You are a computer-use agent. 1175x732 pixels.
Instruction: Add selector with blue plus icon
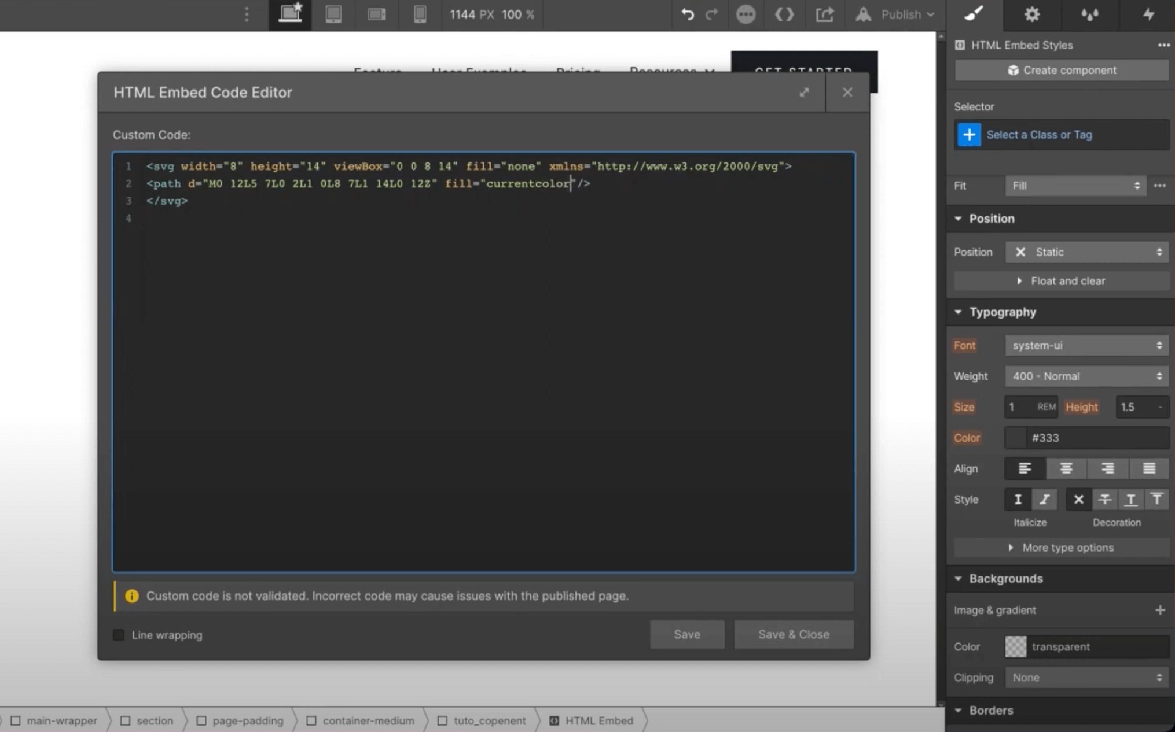(969, 135)
